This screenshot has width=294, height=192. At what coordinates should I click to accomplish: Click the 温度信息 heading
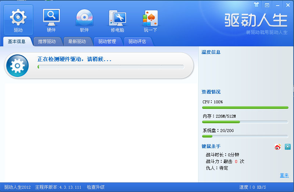211,52
